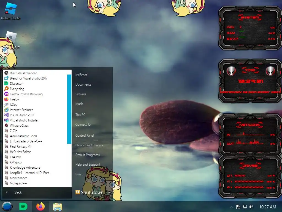Click the Start orb on the taskbar
This screenshot has height=212, width=282.
[x=7, y=206]
